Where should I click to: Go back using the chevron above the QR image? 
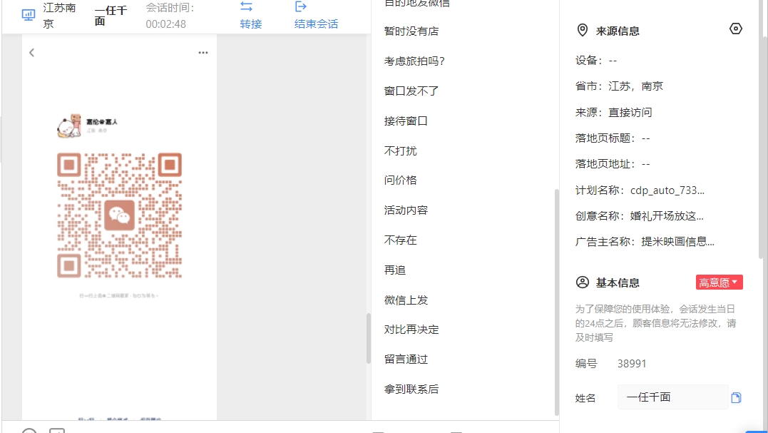click(32, 52)
